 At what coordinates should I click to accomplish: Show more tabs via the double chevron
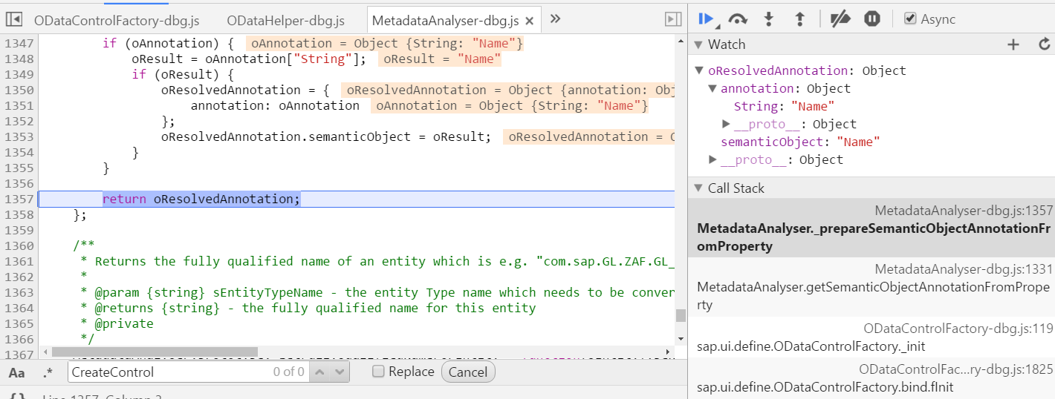[x=555, y=19]
